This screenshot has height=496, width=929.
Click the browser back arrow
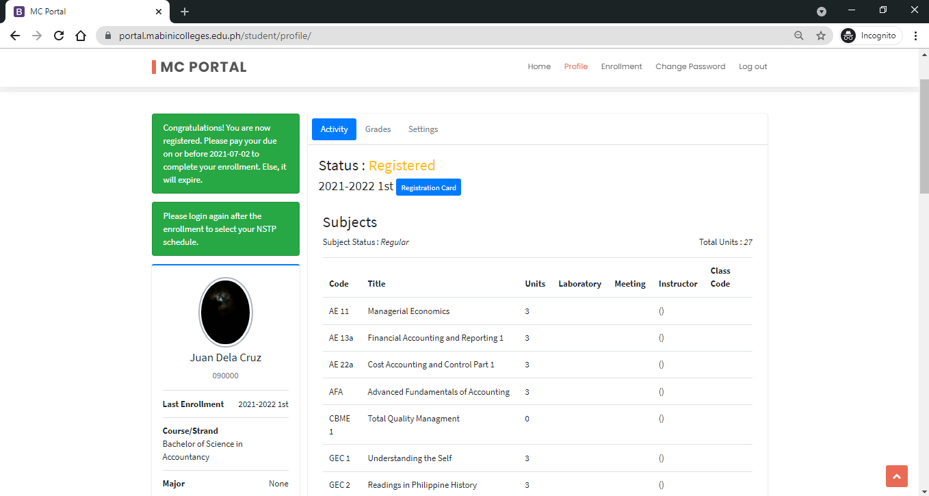click(15, 36)
